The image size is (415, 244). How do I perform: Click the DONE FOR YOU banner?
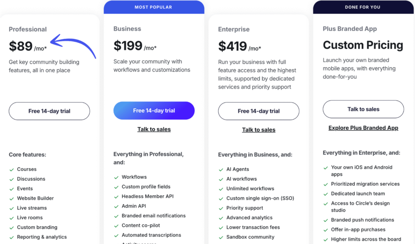pos(363,7)
